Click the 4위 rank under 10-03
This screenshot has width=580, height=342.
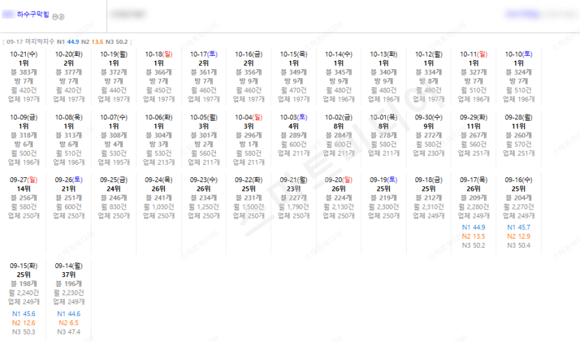(x=293, y=126)
